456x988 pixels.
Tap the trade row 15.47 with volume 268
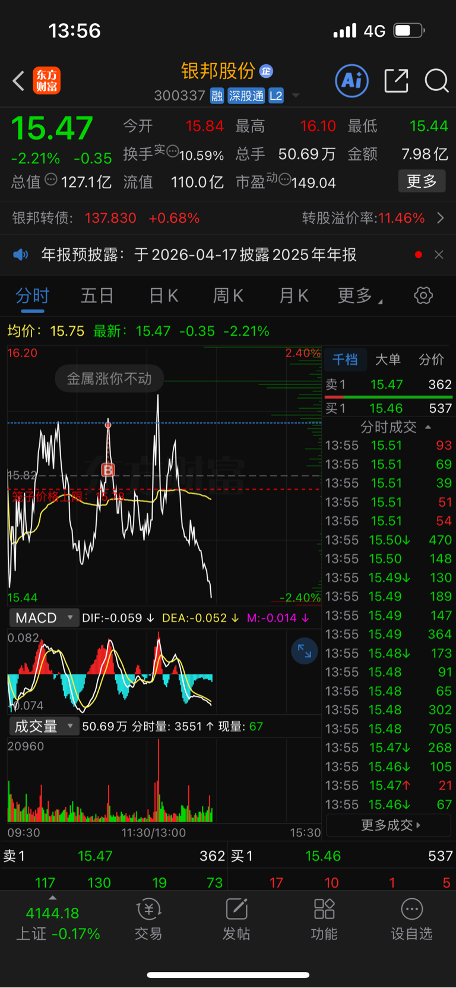pyautogui.click(x=389, y=747)
